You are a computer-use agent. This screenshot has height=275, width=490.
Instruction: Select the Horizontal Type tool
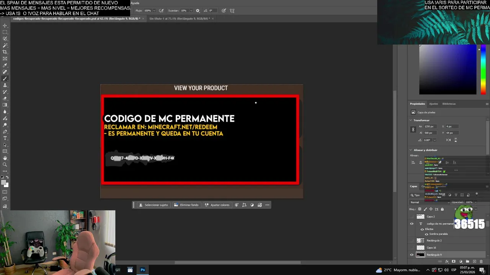tap(5, 138)
